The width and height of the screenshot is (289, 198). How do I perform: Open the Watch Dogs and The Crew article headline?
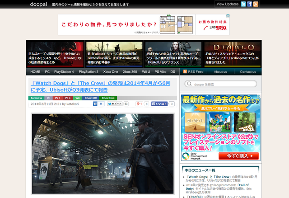100,86
